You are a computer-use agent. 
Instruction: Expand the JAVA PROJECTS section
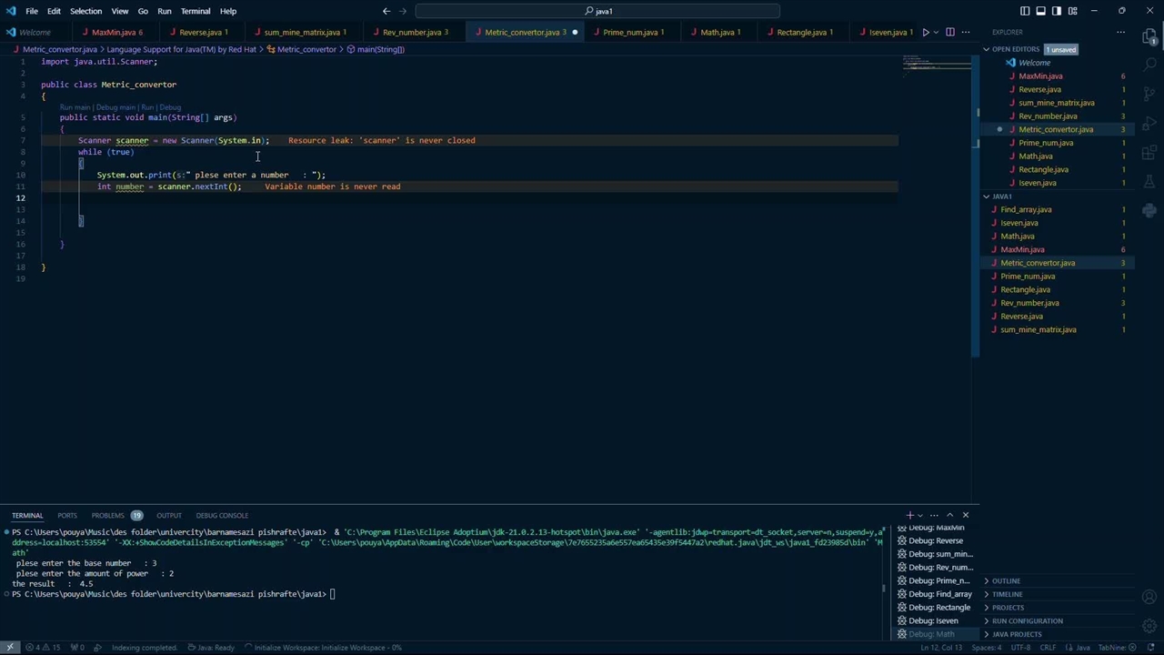click(x=1017, y=634)
